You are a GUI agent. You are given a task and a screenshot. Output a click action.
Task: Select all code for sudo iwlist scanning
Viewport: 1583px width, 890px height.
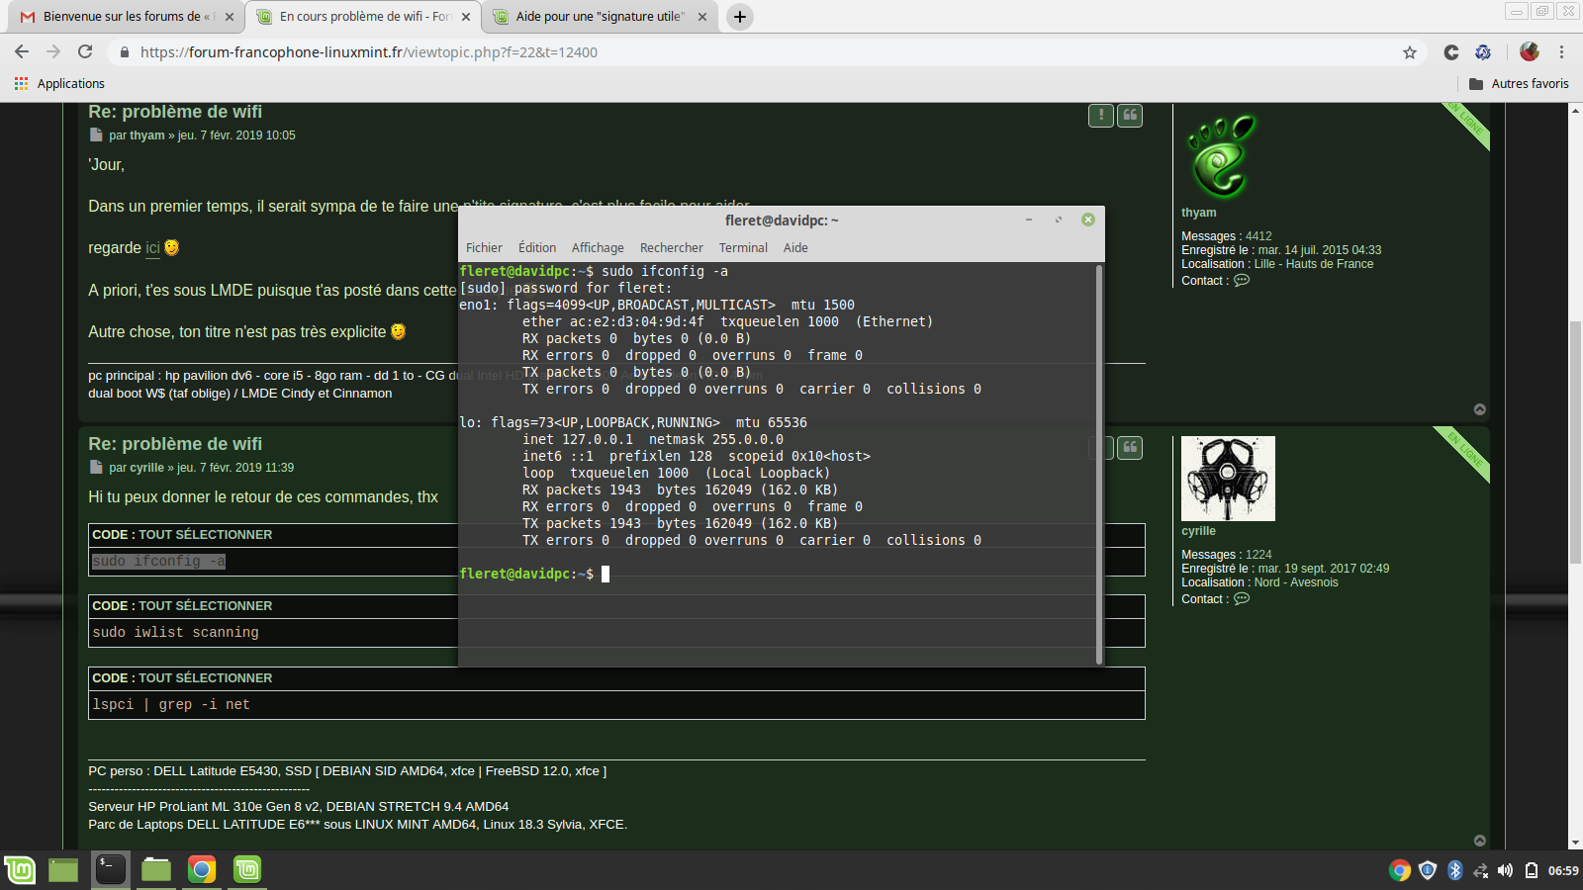click(205, 606)
